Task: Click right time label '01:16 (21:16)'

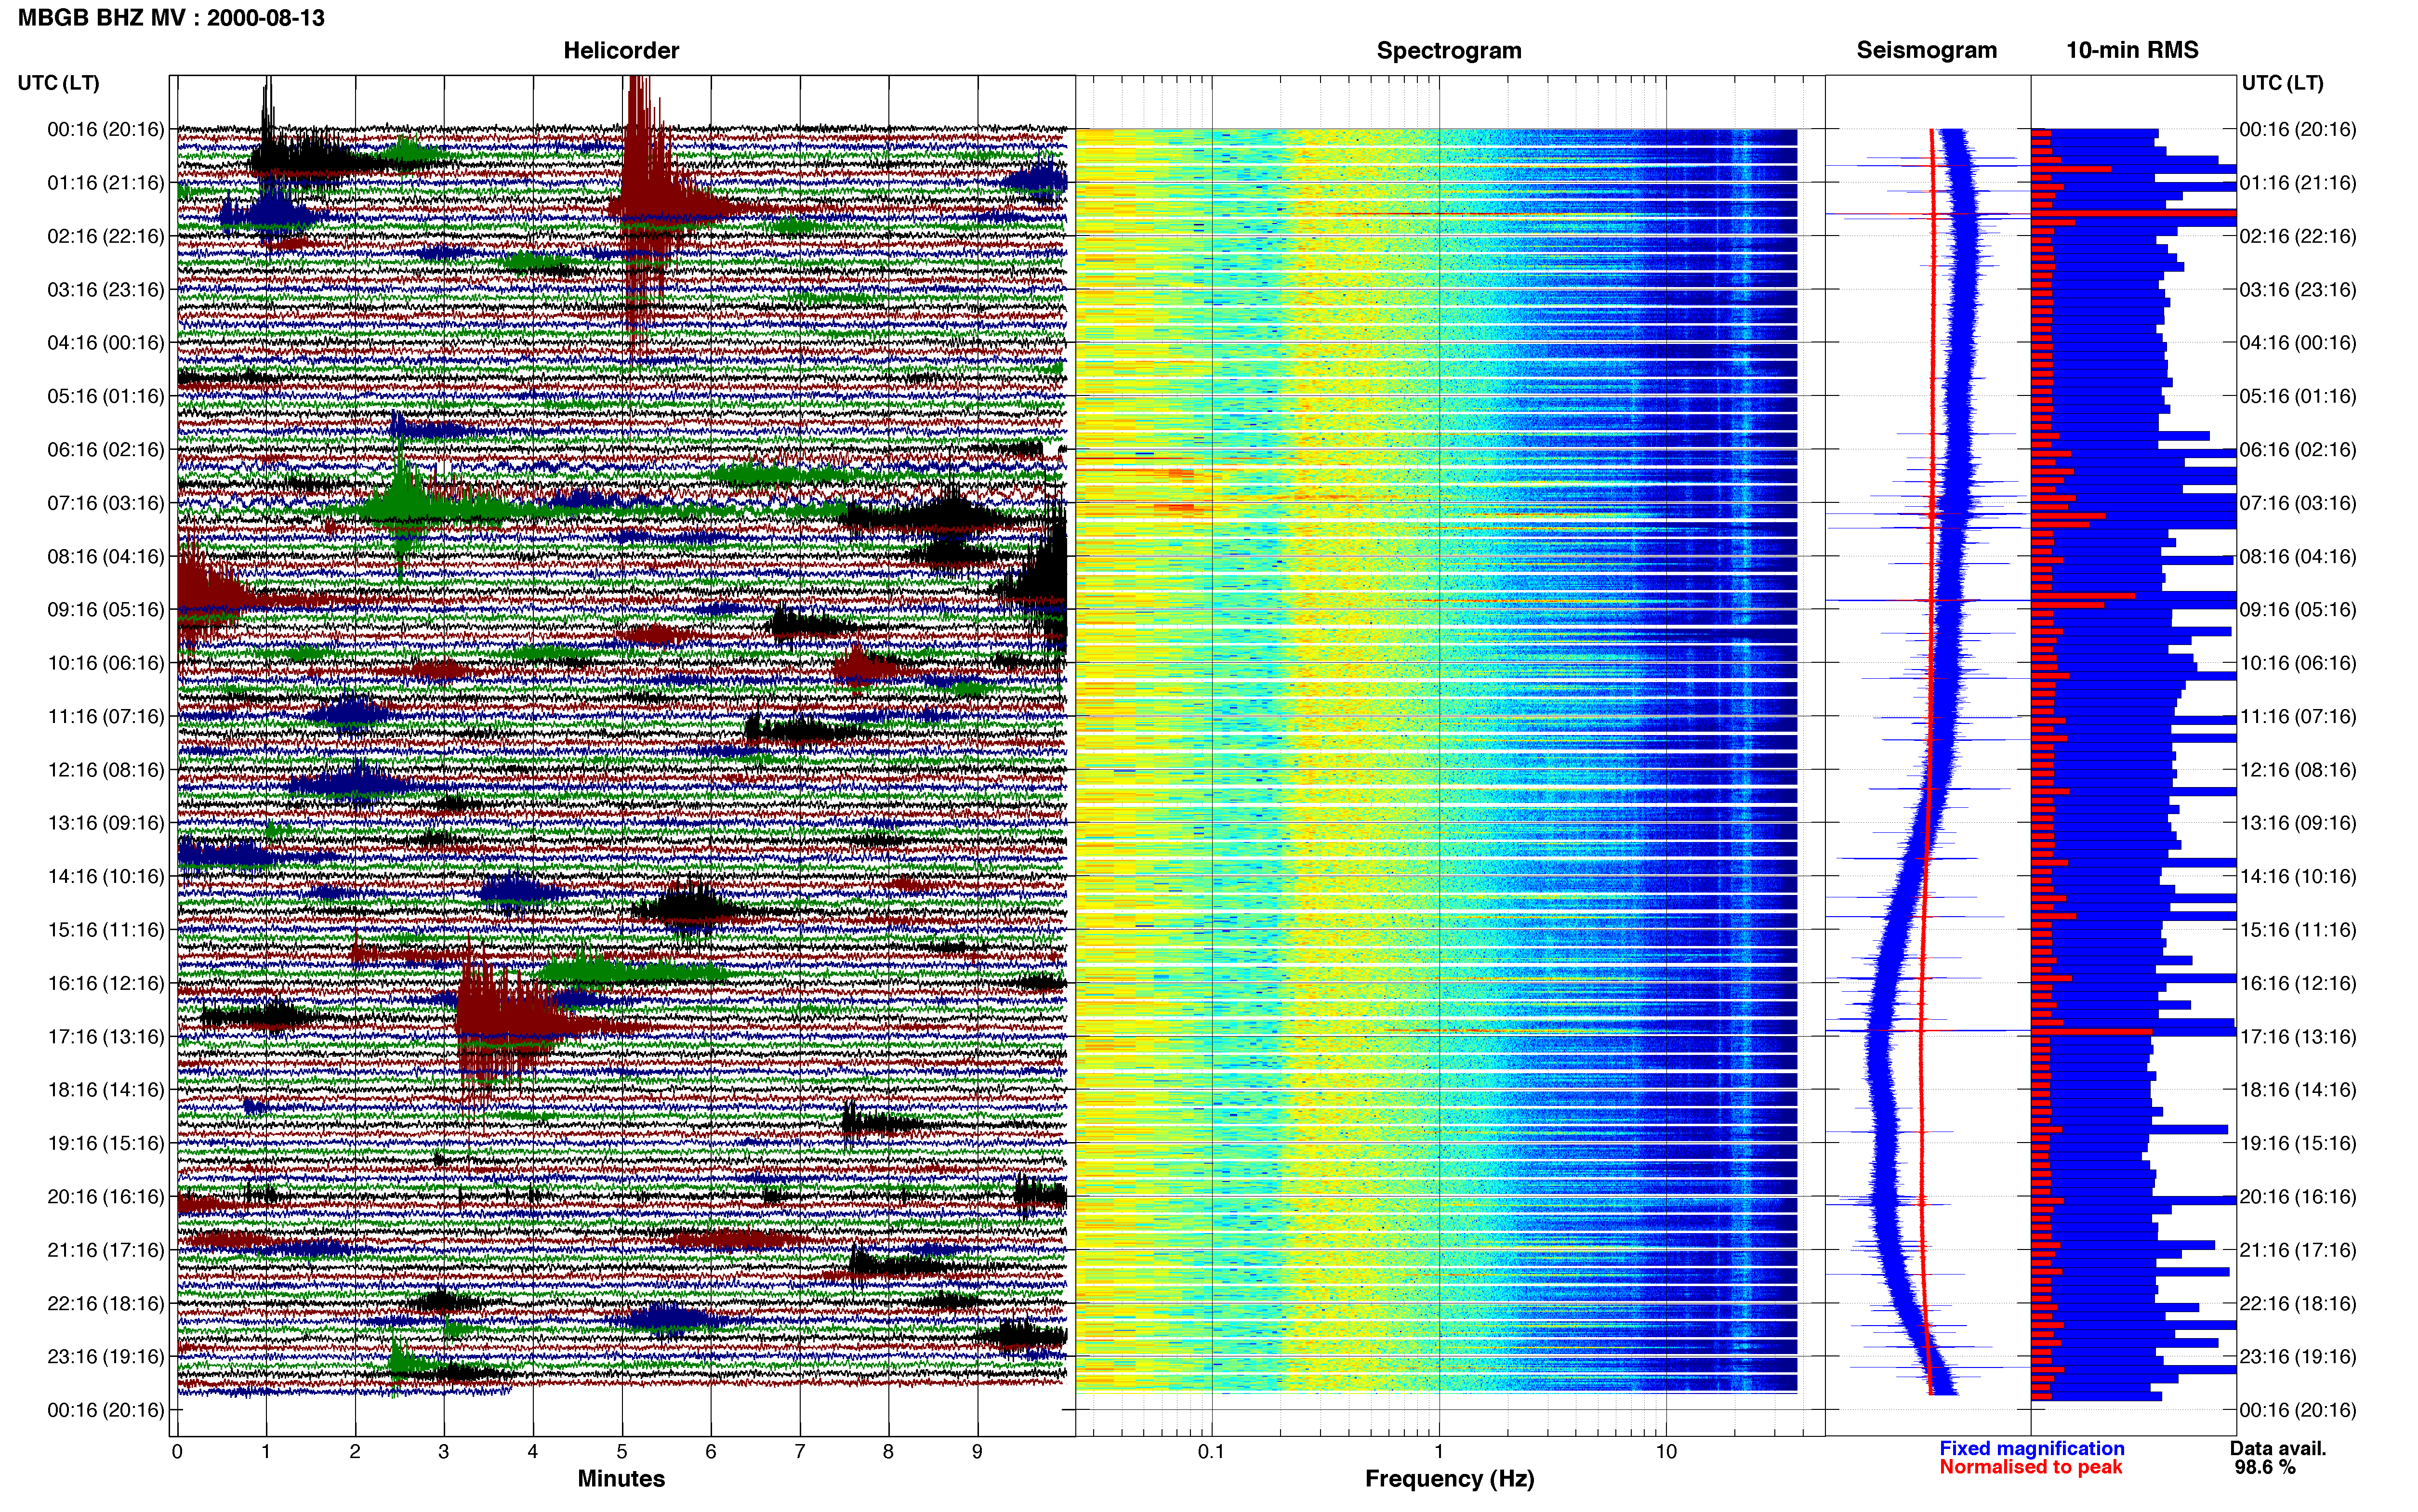Action: click(x=2298, y=183)
